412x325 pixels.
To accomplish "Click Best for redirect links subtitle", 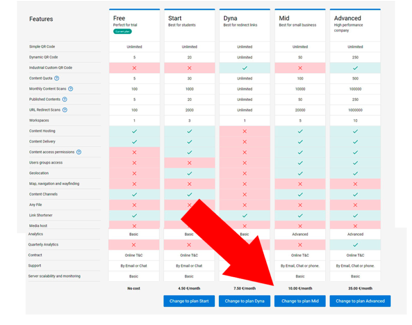I will pyautogui.click(x=240, y=25).
